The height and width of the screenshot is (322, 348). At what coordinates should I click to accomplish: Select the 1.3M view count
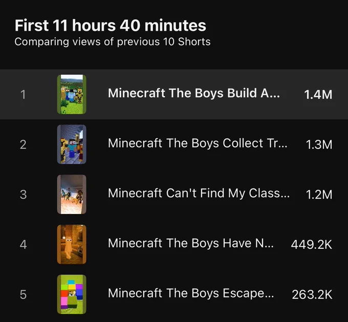319,144
